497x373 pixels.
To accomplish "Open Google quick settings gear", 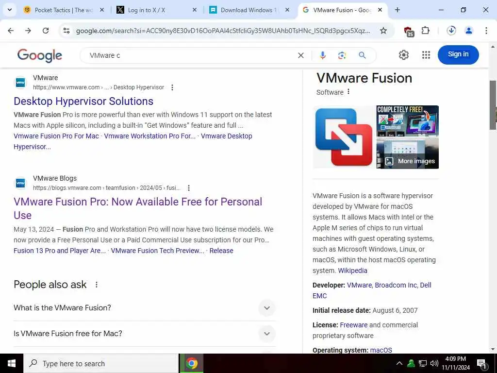I will coord(403,55).
